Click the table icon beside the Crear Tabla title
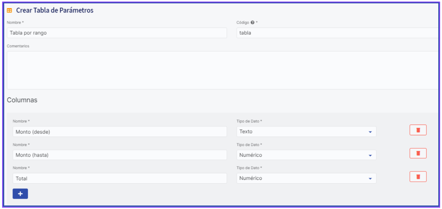442x209 pixels. pyautogui.click(x=10, y=11)
